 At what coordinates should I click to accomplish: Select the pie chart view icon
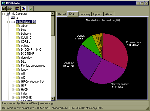(x=23, y=8)
